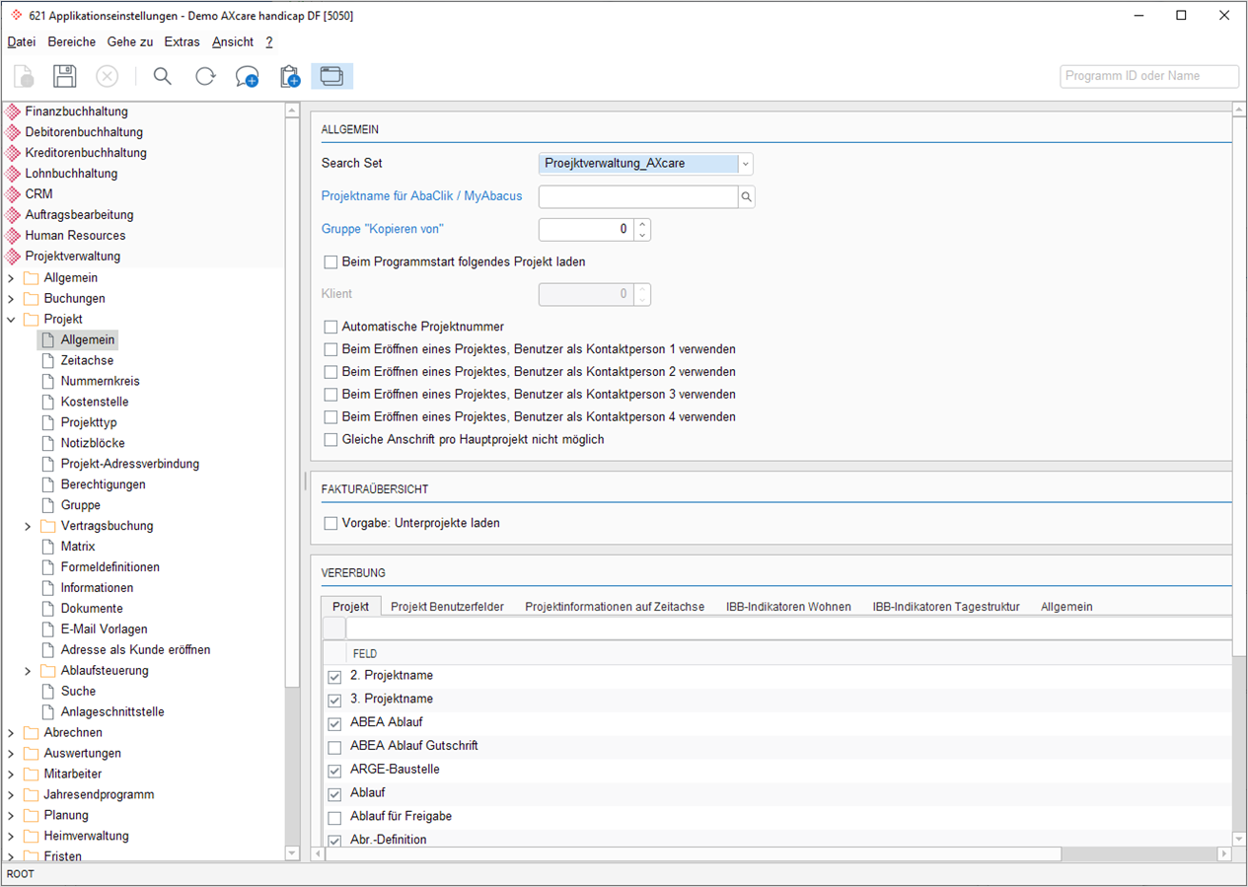
Task: Click the Projektname für AbaClik input field
Action: (638, 197)
